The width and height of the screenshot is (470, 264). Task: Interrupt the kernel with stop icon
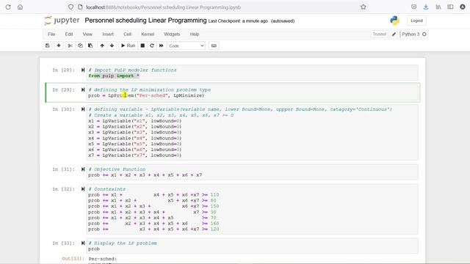[x=142, y=45]
